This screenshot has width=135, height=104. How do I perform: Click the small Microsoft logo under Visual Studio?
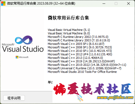[x=22, y=57]
